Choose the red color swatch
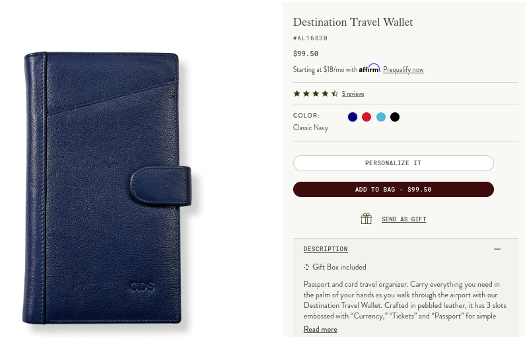This screenshot has width=525, height=337. (x=367, y=117)
